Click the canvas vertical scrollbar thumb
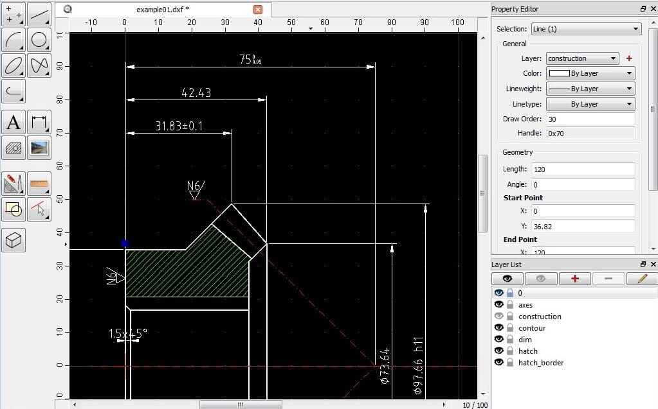 (482, 193)
